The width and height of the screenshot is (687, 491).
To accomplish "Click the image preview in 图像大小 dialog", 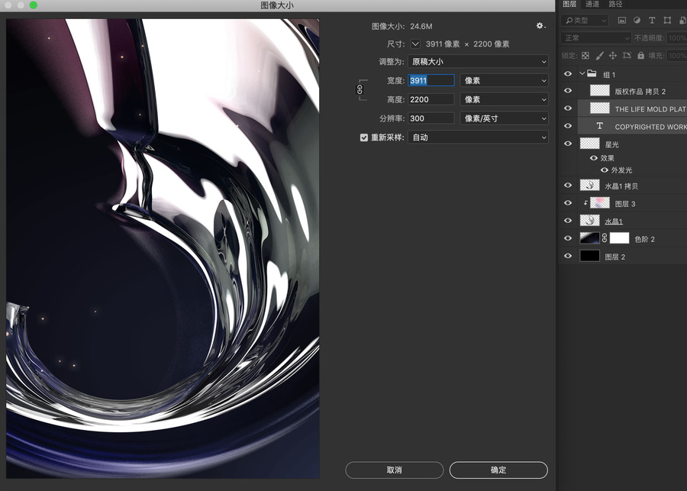I will coord(163,249).
